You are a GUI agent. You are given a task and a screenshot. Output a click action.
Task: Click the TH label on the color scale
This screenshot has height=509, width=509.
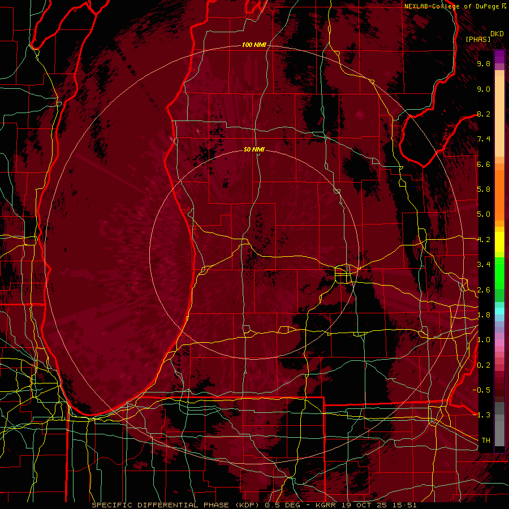(486, 441)
